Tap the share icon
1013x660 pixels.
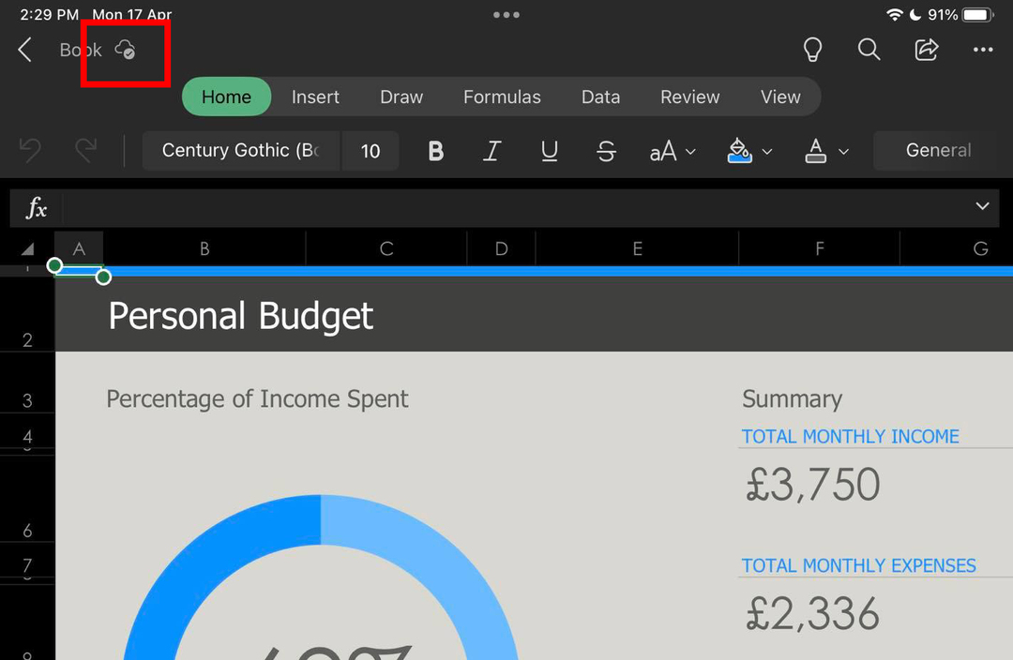click(927, 50)
